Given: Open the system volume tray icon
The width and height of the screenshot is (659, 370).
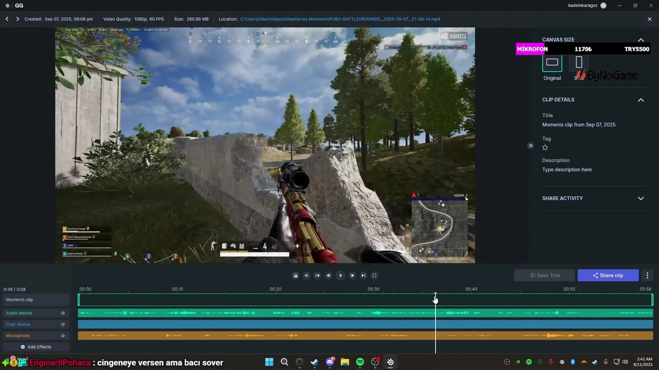Looking at the screenshot, I should tap(625, 362).
